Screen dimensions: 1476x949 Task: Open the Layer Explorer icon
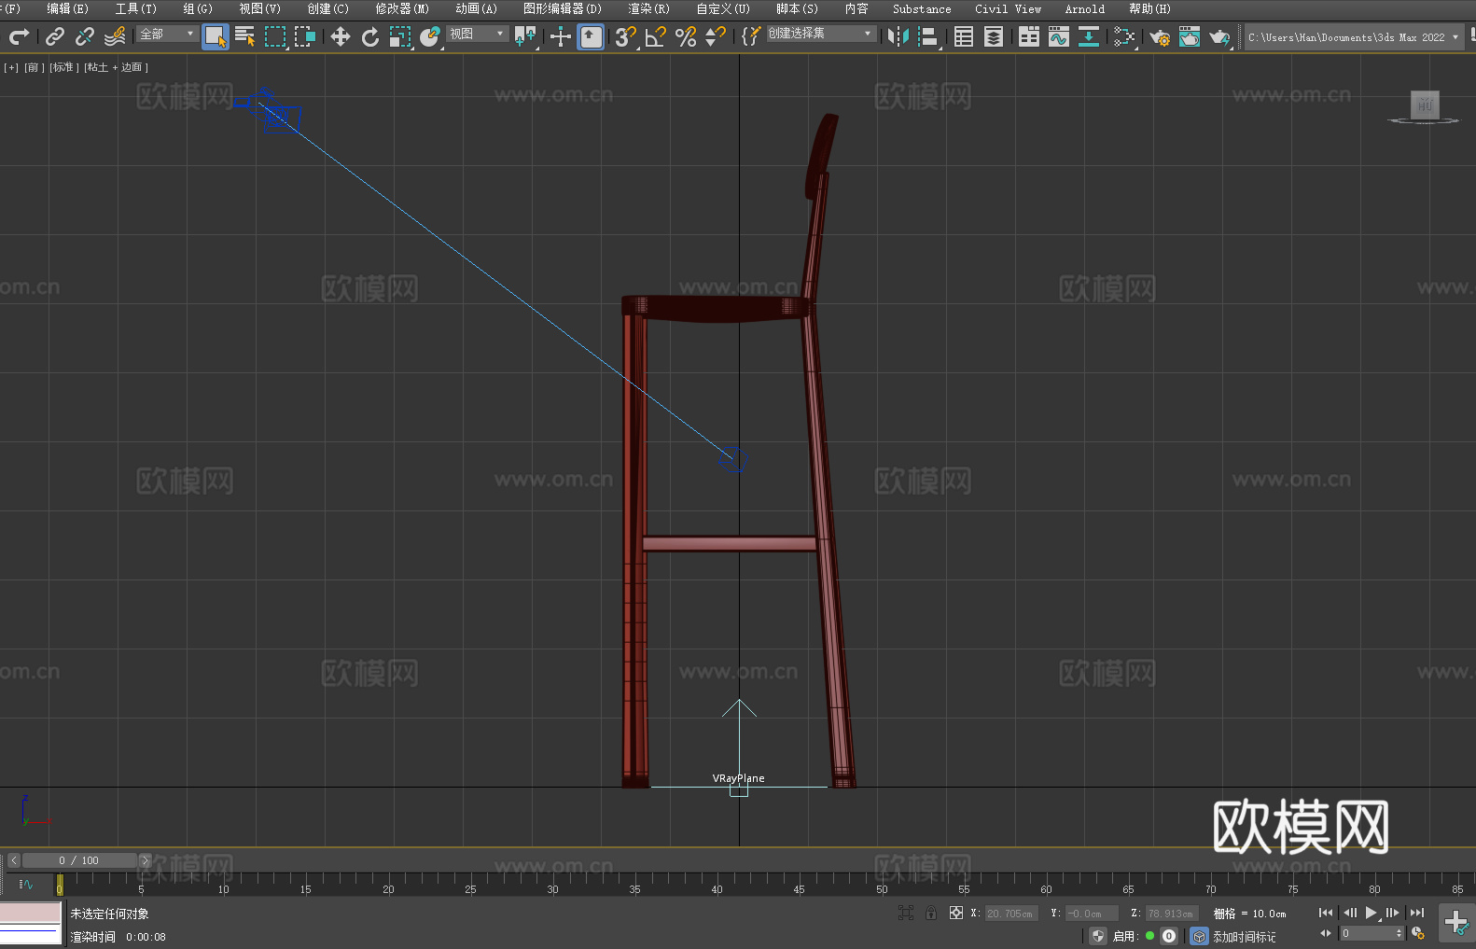[994, 36]
